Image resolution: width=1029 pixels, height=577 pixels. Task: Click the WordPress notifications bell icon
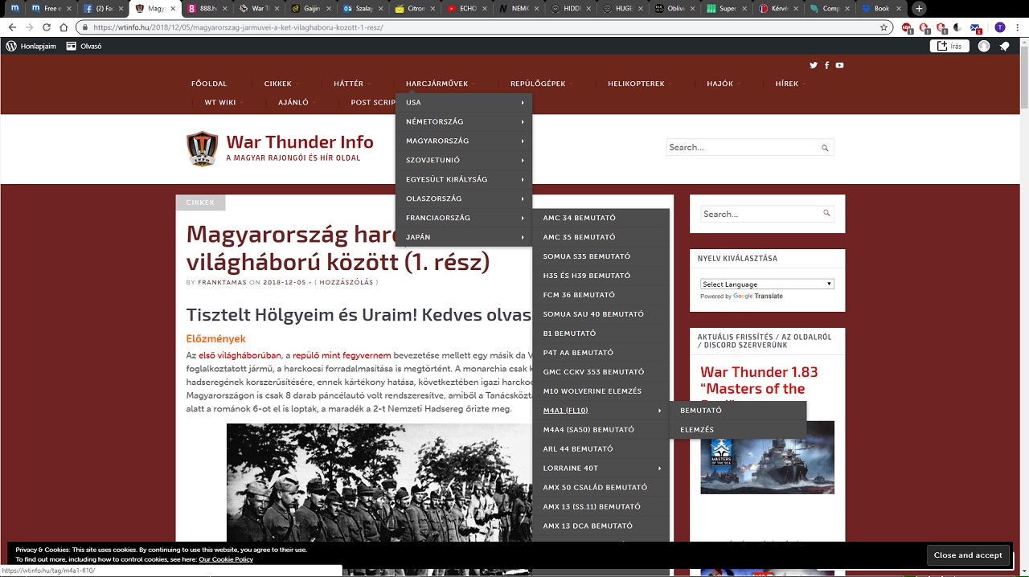(x=1004, y=47)
